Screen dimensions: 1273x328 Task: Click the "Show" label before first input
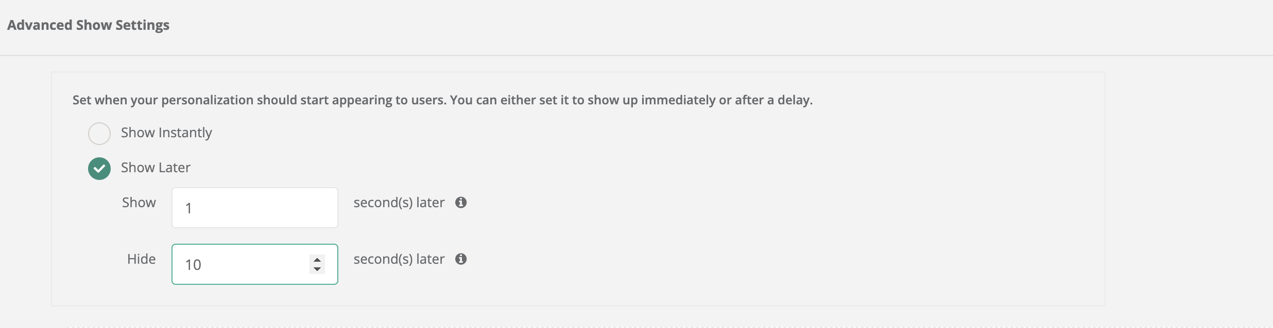pos(139,203)
